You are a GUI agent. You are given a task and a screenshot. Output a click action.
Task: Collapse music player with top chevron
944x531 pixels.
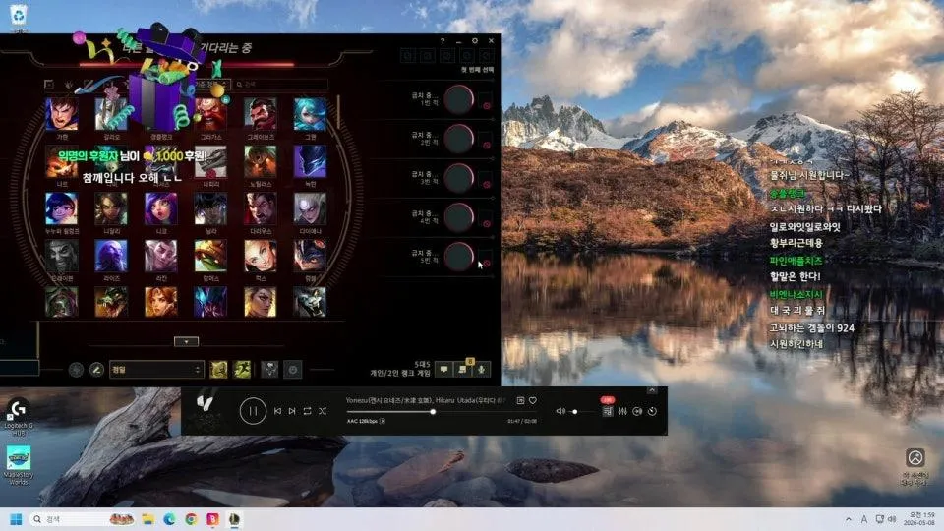pos(652,390)
